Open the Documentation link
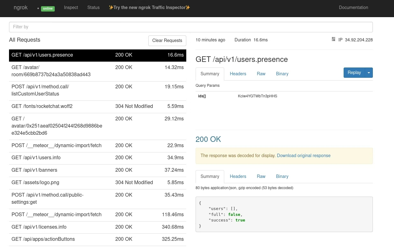 [353, 7]
